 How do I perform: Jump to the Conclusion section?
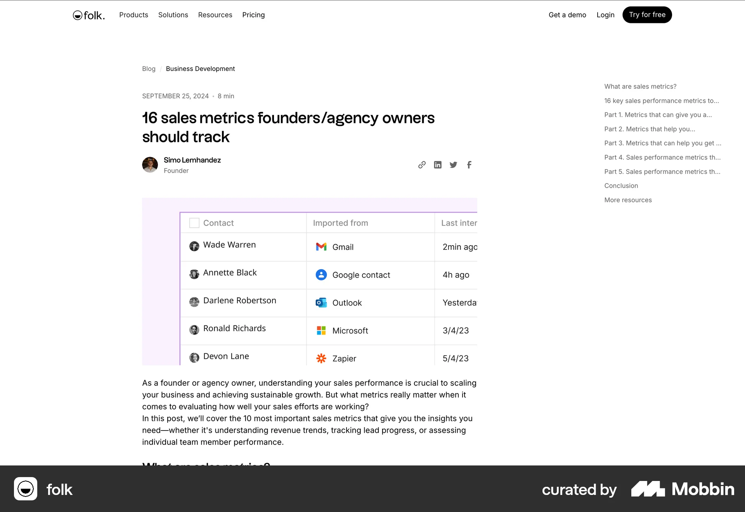(621, 185)
